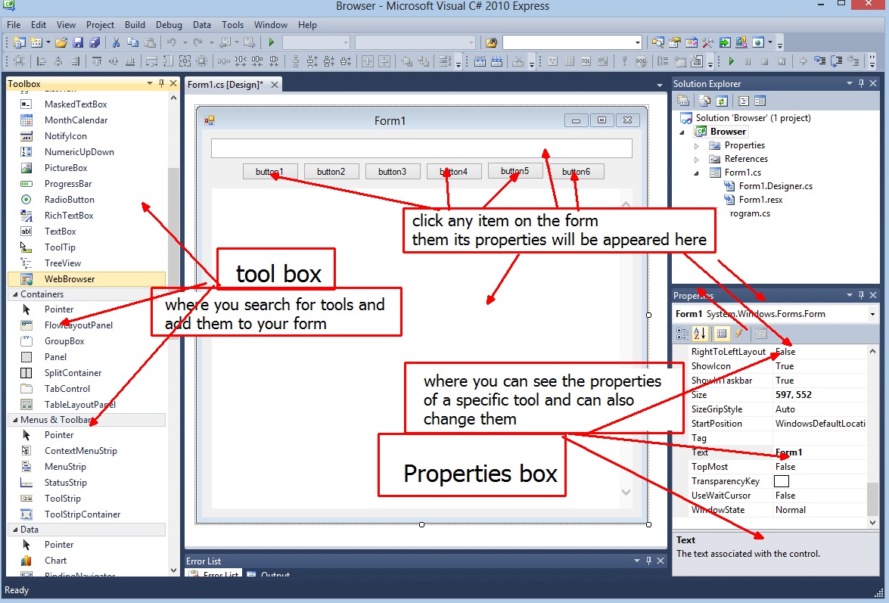Screen dimensions: 889x603
Task: Select Form1.Designer.cs in Solution Explorer
Action: [x=775, y=186]
